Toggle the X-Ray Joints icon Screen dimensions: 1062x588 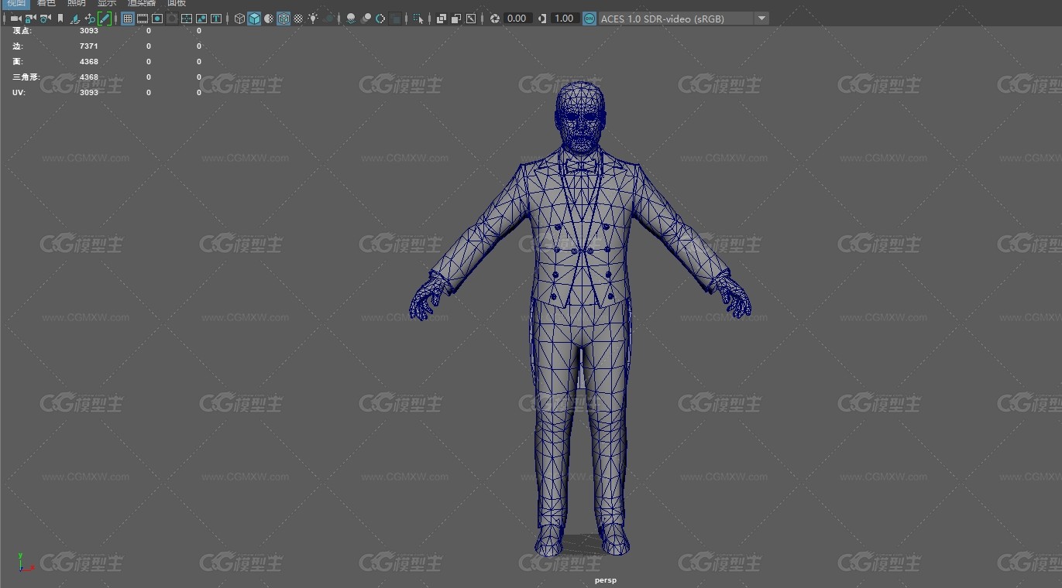471,19
